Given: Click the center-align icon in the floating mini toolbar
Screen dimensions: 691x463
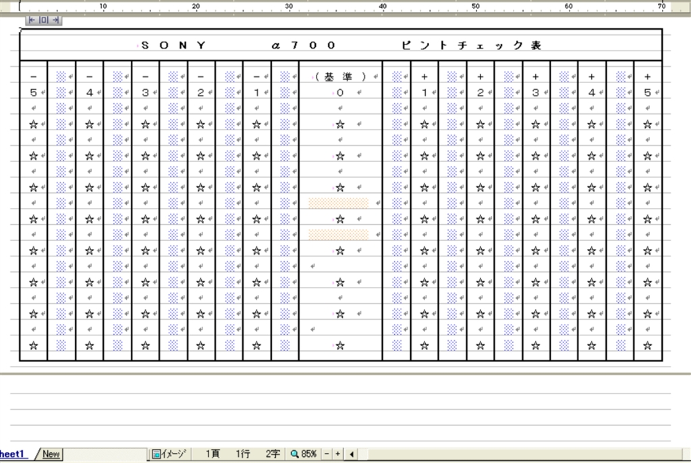Looking at the screenshot, I should 44,20.
